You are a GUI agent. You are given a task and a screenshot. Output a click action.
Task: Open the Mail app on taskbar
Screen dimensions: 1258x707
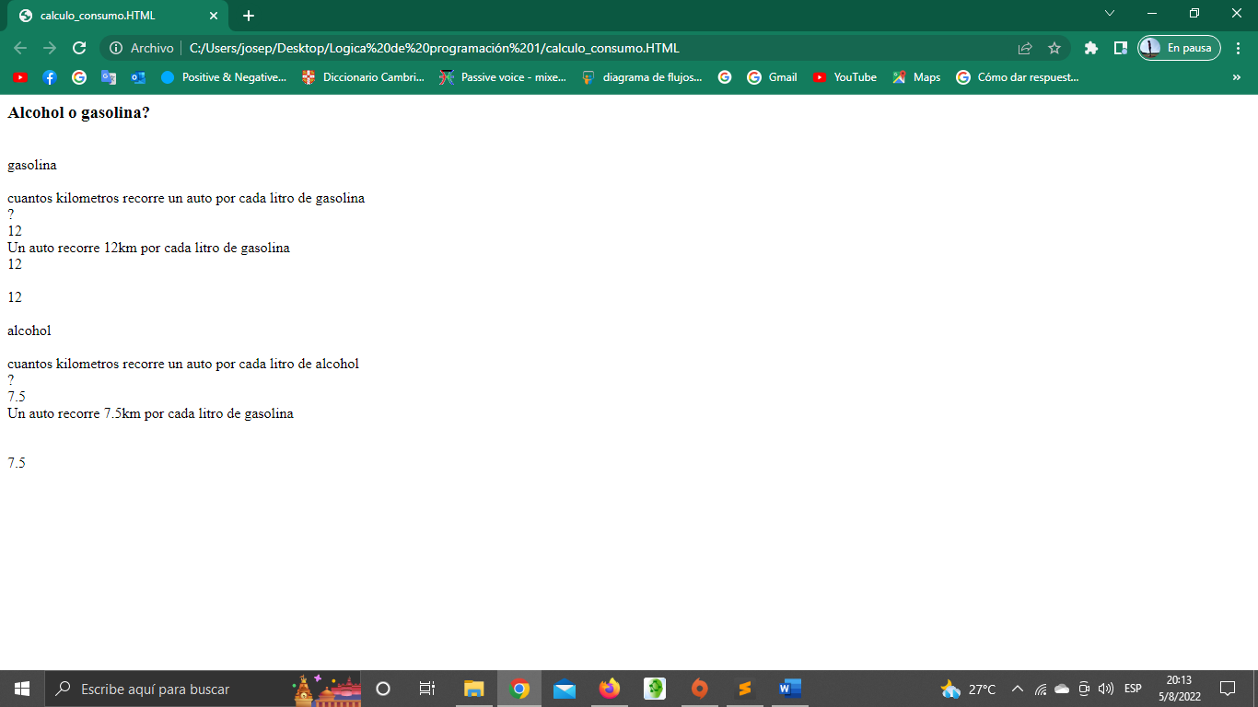click(565, 689)
